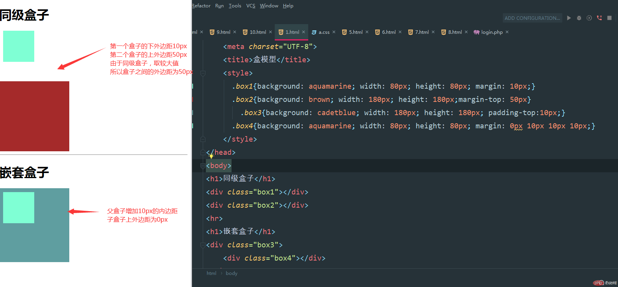Viewport: 618px width, 287px height.
Task: Close the login.php tab
Action: coord(507,32)
